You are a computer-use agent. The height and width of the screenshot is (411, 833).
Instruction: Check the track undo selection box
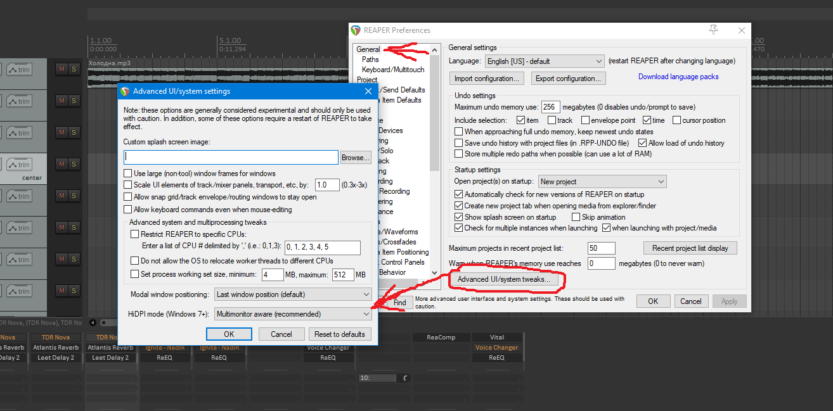[x=552, y=120]
